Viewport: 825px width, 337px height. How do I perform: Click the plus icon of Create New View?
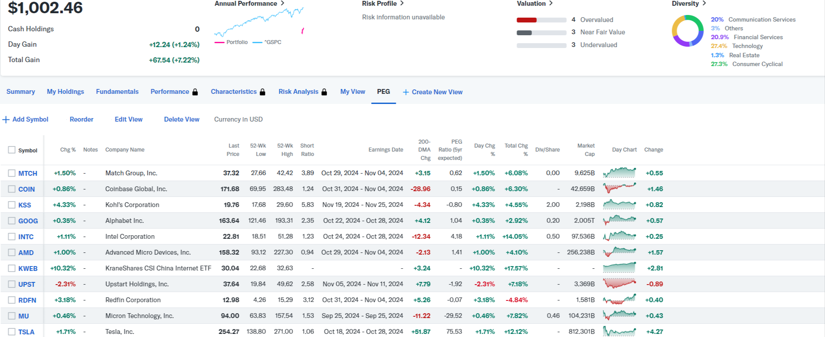click(406, 92)
